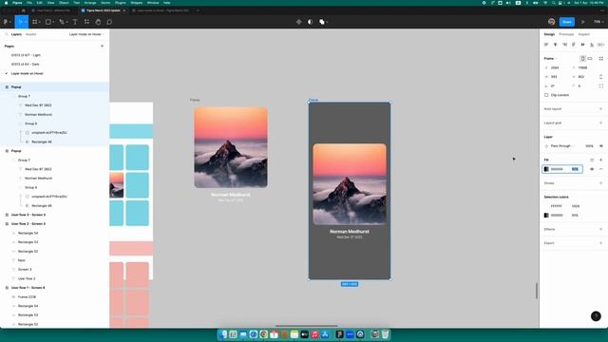
Task: Open fill Style library icon
Action: point(592,160)
